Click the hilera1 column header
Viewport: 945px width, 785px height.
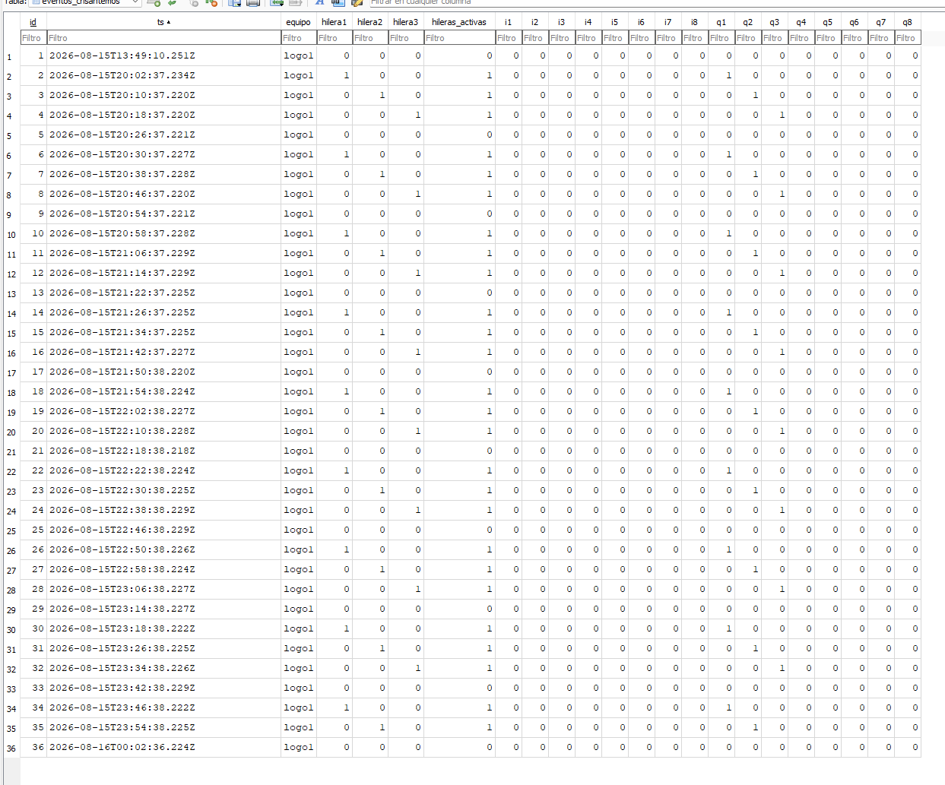pos(334,22)
